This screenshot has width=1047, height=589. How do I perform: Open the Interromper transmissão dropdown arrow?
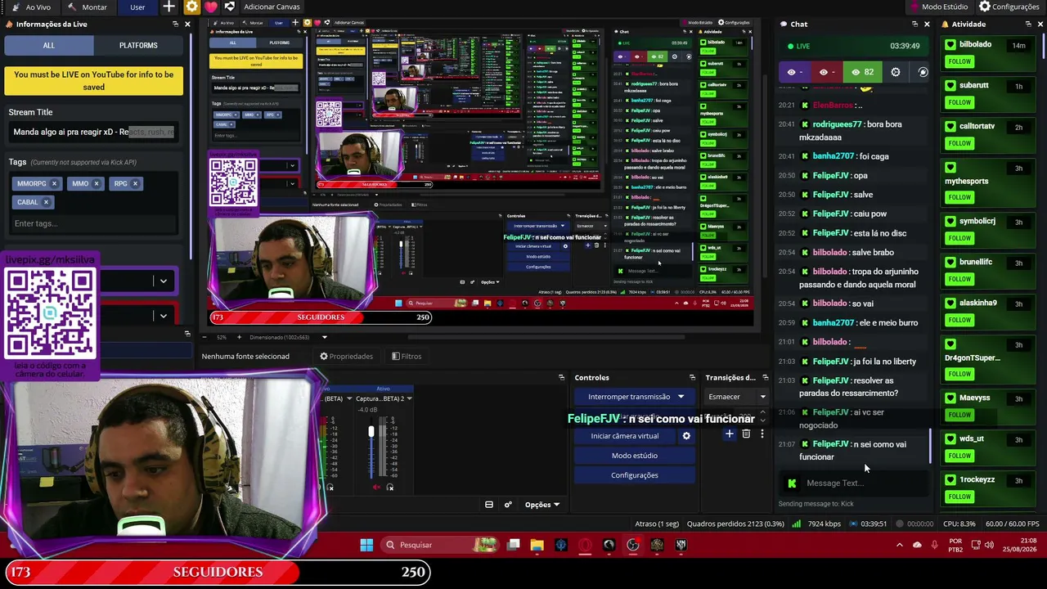tap(681, 397)
